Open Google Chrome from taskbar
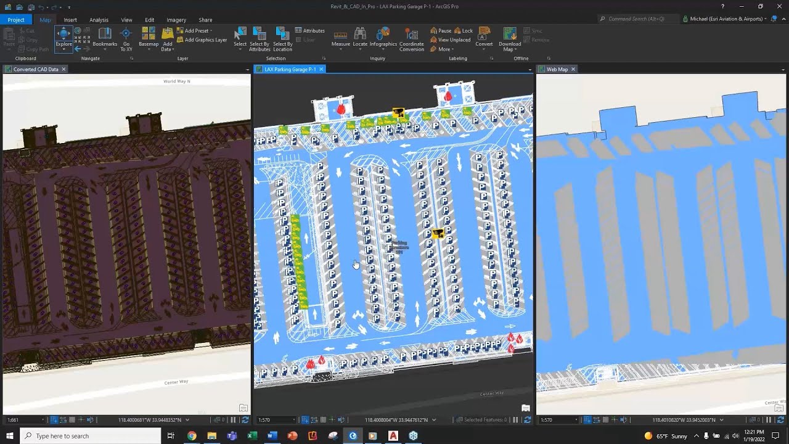The width and height of the screenshot is (789, 444). (x=192, y=436)
